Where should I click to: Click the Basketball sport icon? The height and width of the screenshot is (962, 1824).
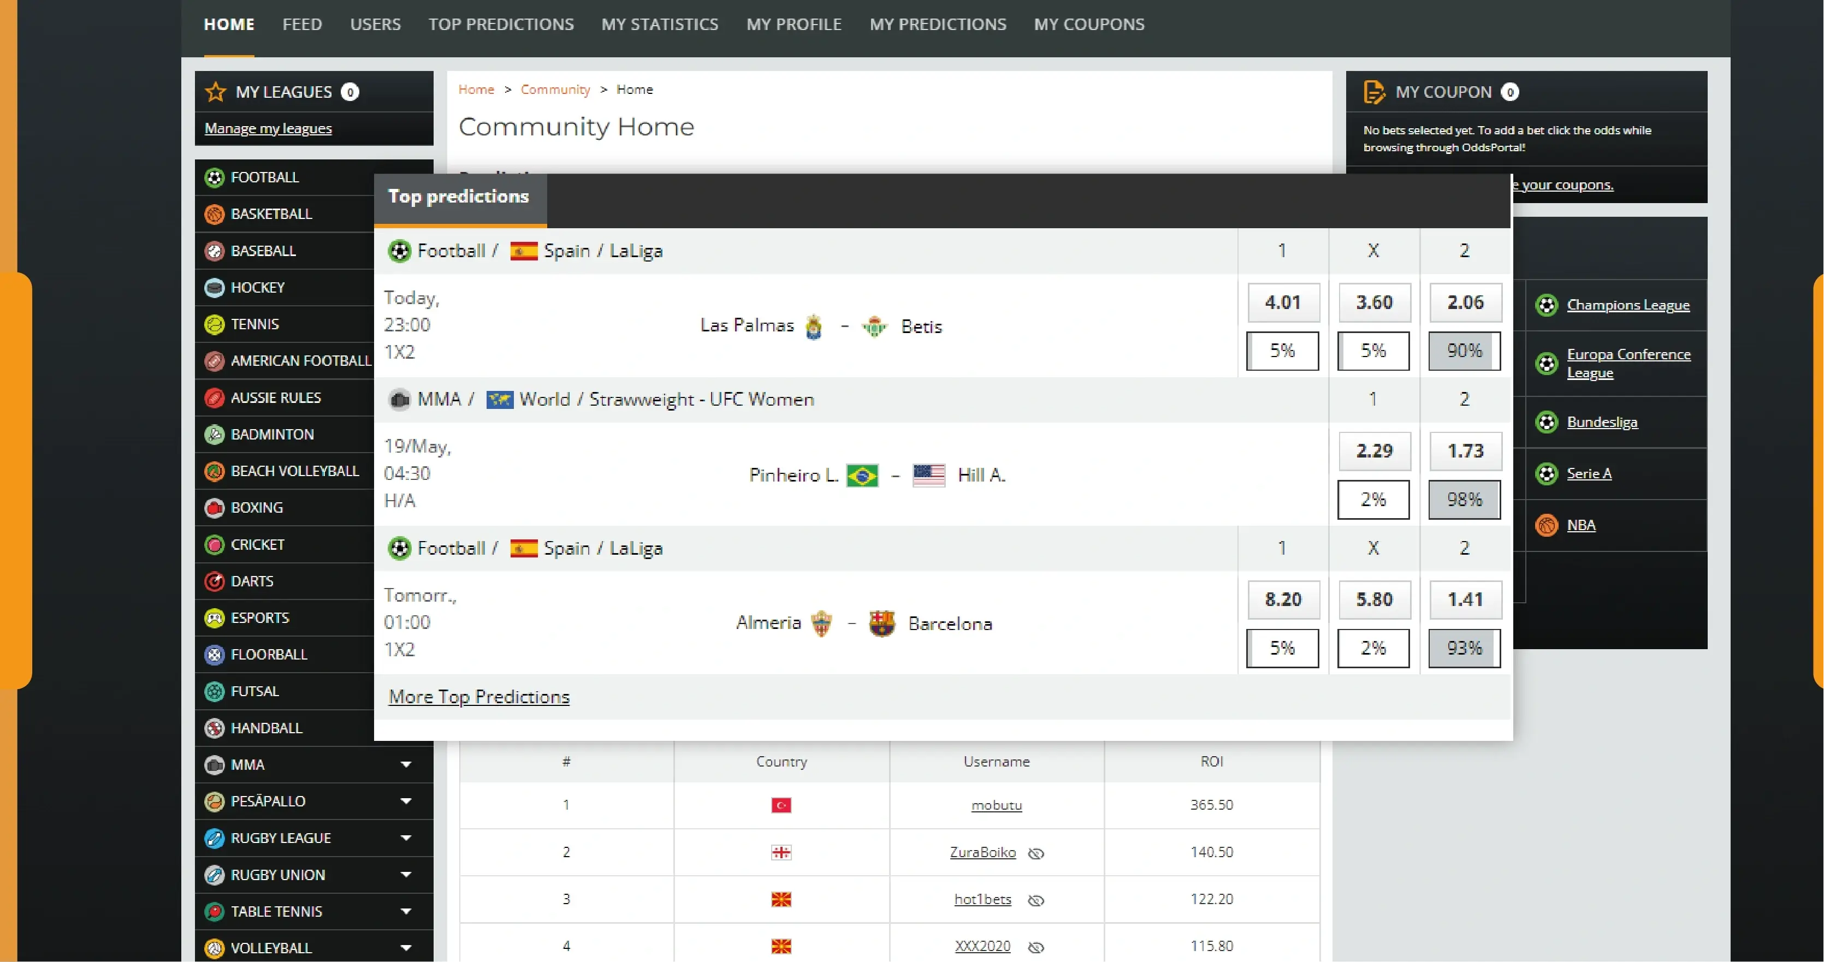coord(215,214)
